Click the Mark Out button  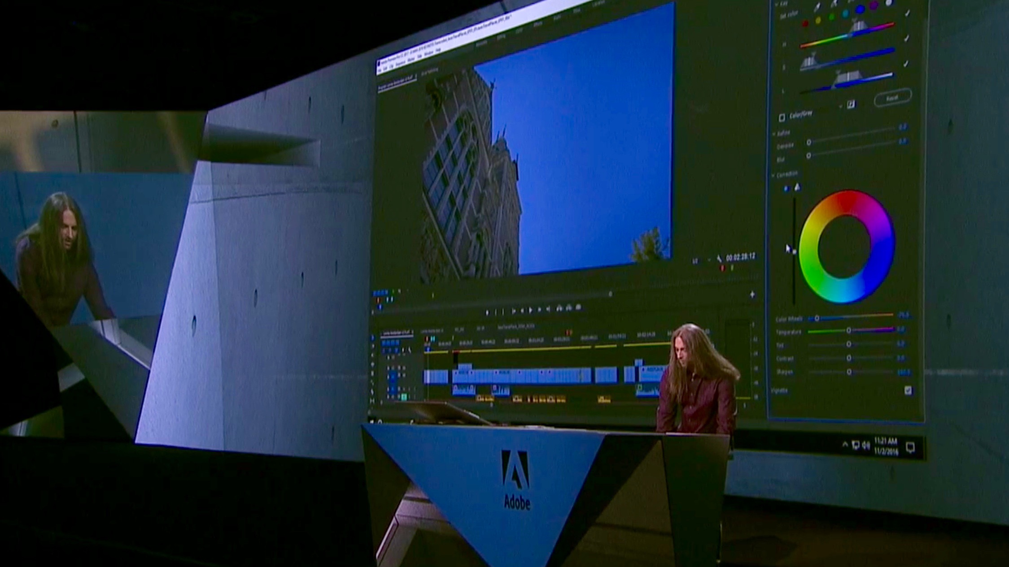click(503, 312)
